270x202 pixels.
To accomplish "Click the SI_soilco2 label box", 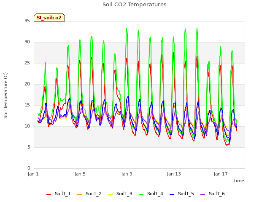I will (x=49, y=17).
